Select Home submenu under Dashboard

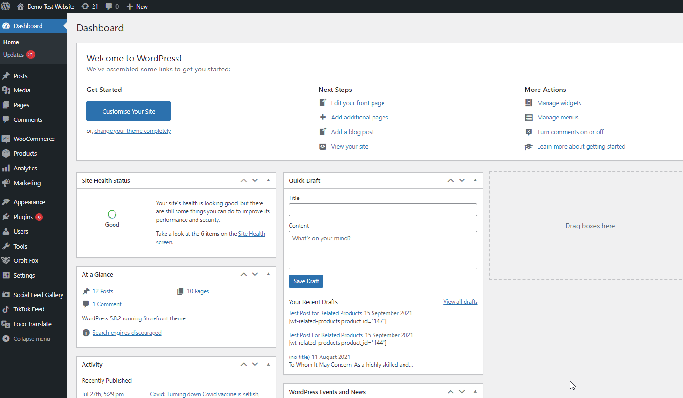tap(11, 42)
